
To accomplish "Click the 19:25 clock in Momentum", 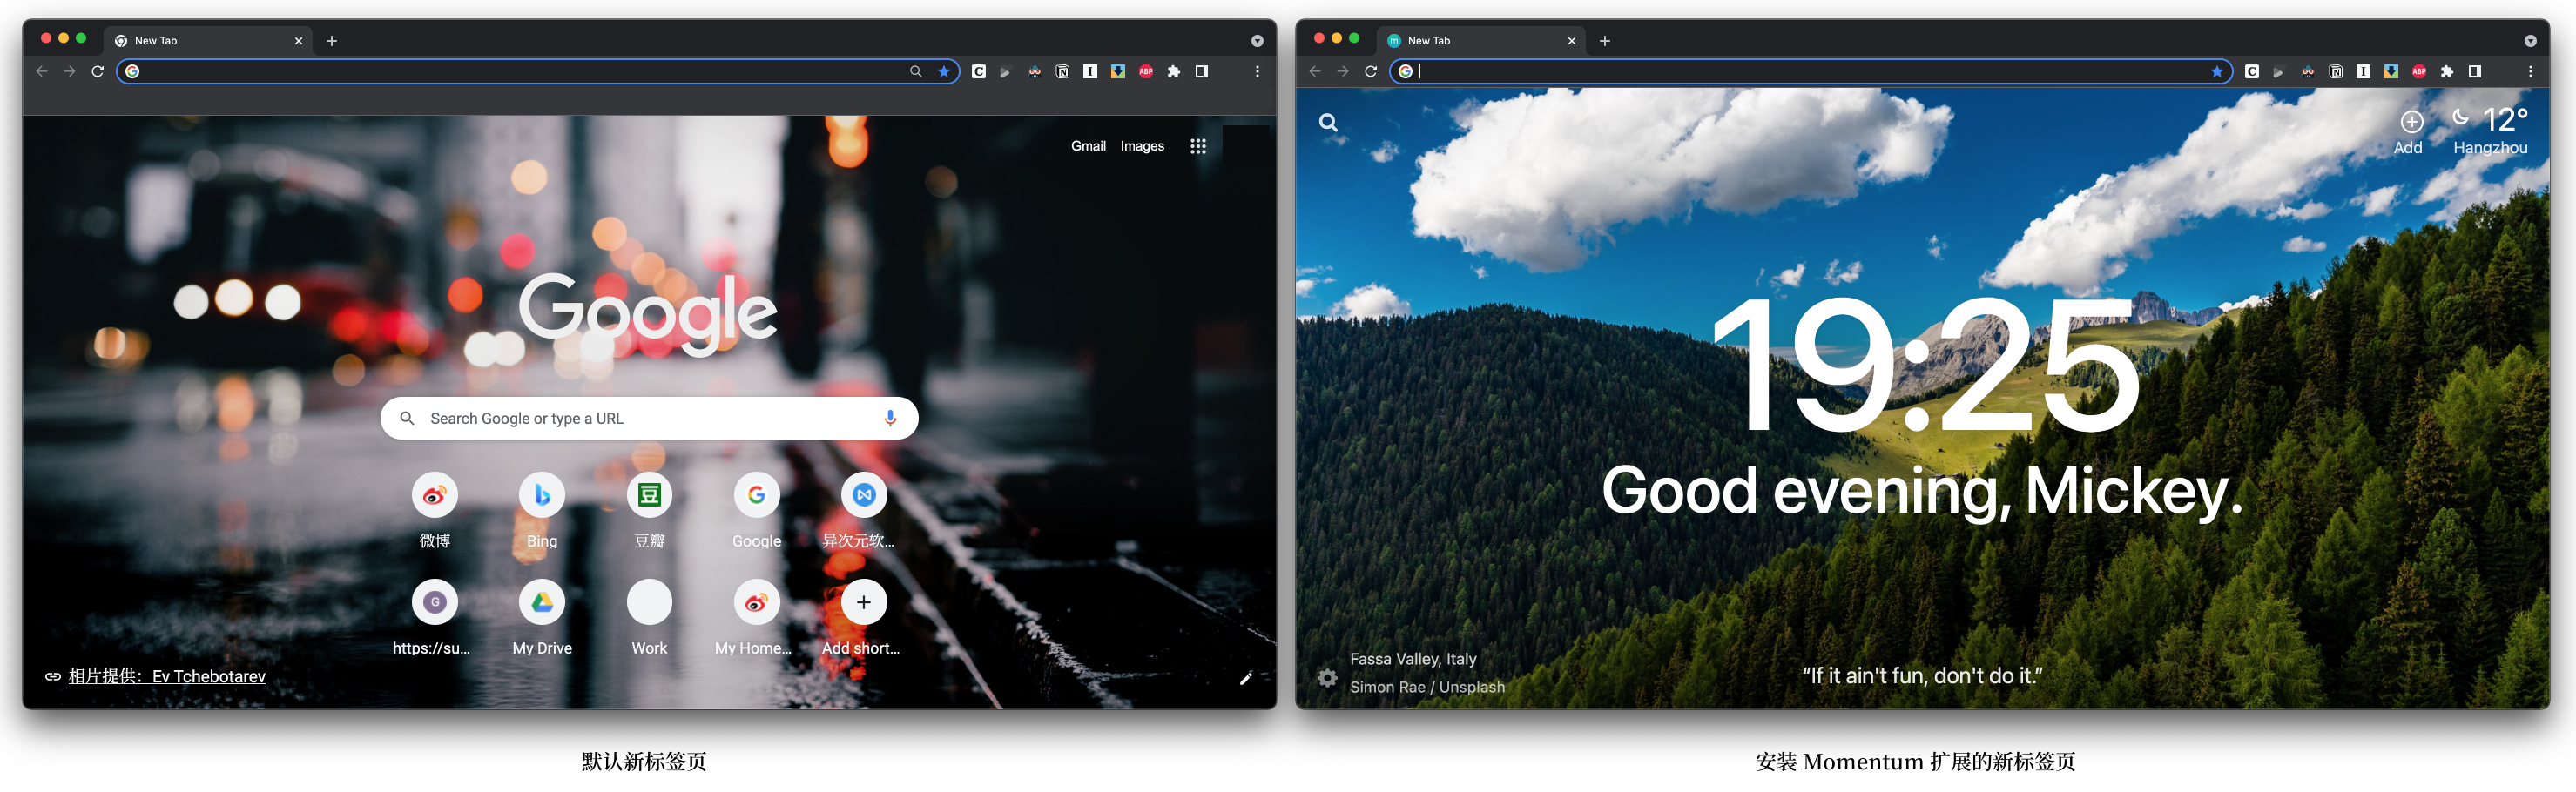I will (x=1926, y=366).
